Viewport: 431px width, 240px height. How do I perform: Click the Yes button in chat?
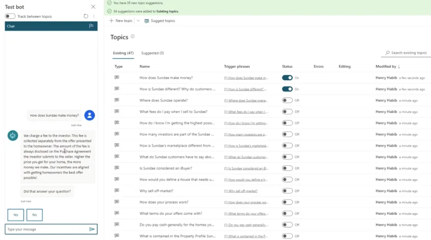pyautogui.click(x=16, y=215)
